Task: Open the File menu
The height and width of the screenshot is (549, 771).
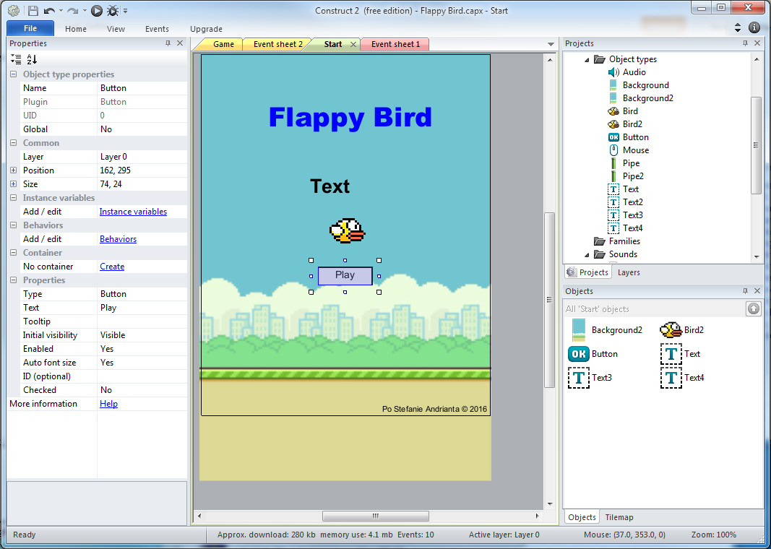Action: (30, 28)
